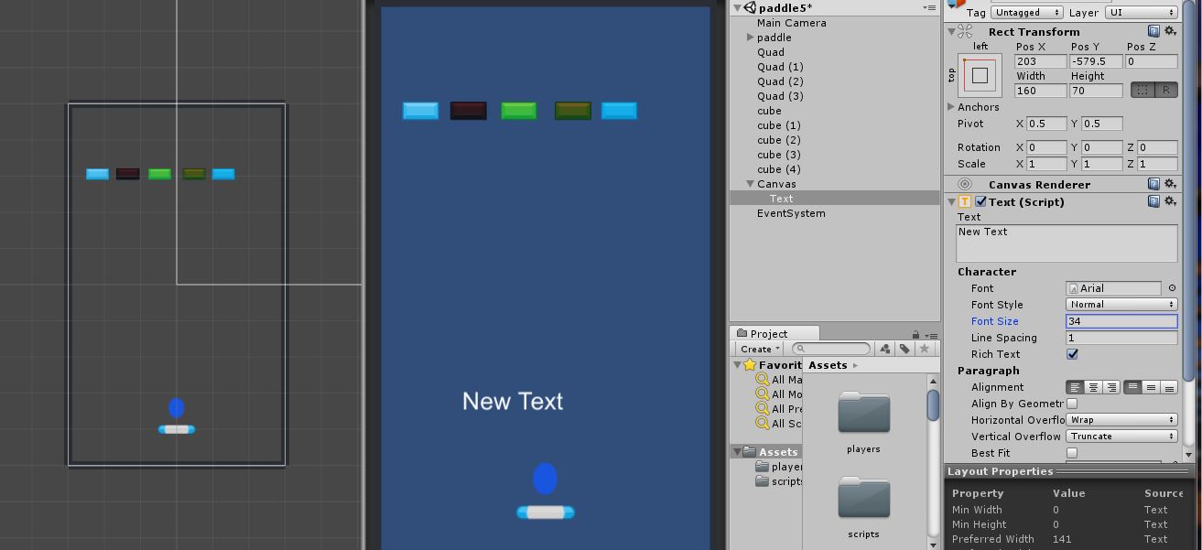
Task: Click search by Label icon in Project panel
Action: pyautogui.click(x=903, y=349)
